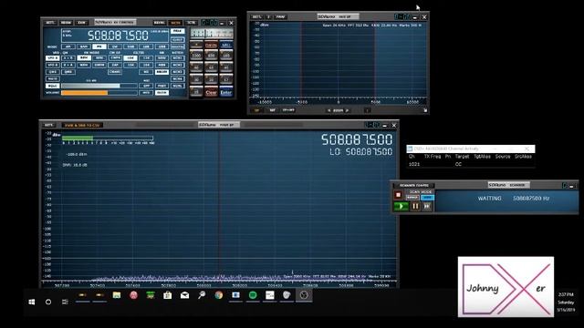Open Microsoft Store taskbar icon
The height and width of the screenshot is (328, 584).
[x=168, y=295]
